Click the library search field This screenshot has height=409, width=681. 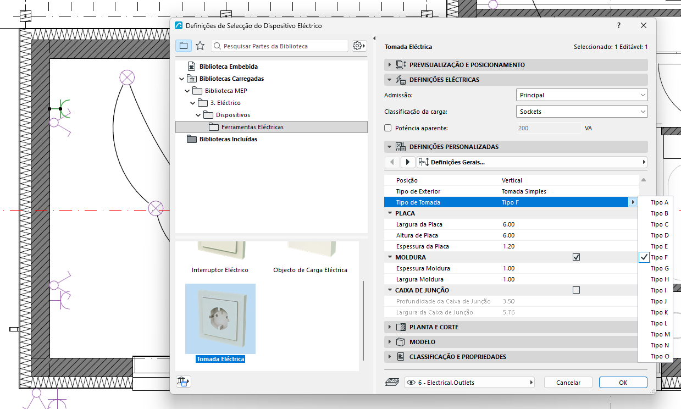click(280, 46)
